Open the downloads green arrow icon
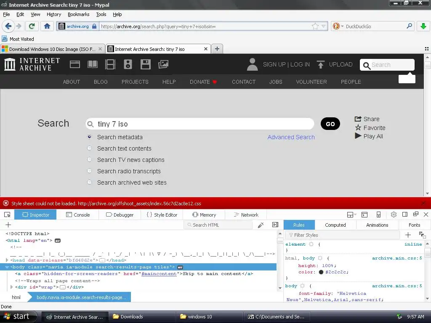431x323 pixels. (423, 26)
